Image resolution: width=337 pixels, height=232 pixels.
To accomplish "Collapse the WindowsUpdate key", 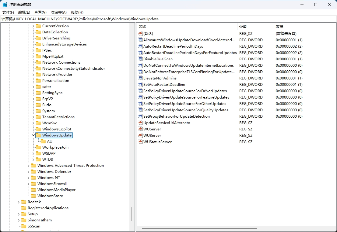I will tap(33, 135).
